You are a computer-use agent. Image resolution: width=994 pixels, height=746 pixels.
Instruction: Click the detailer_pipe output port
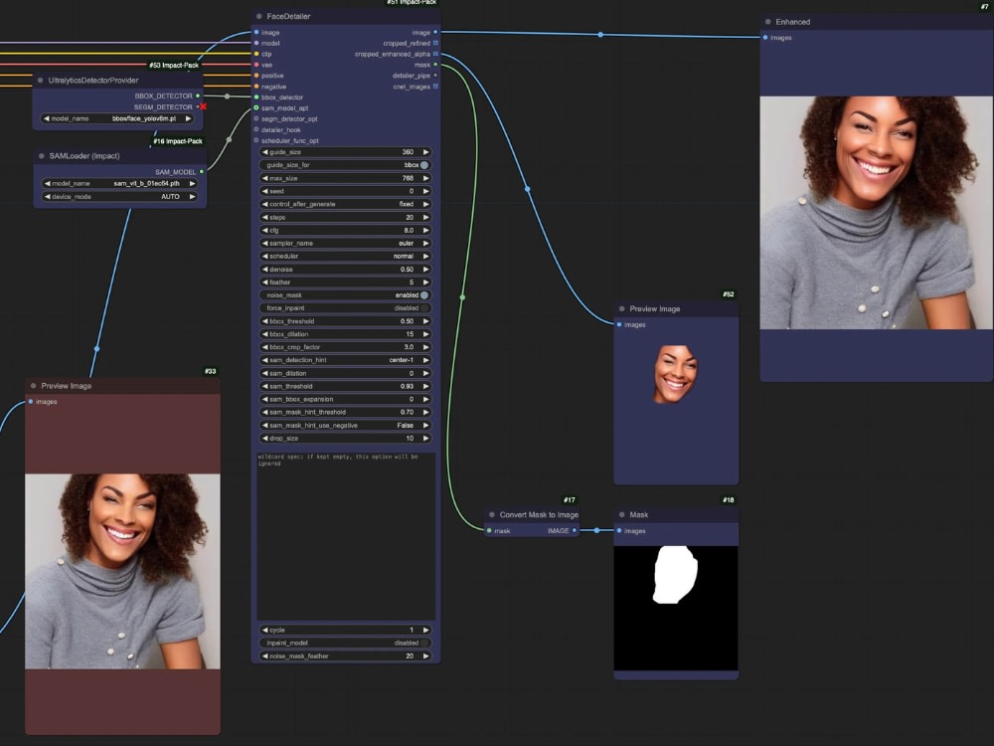pyautogui.click(x=435, y=76)
